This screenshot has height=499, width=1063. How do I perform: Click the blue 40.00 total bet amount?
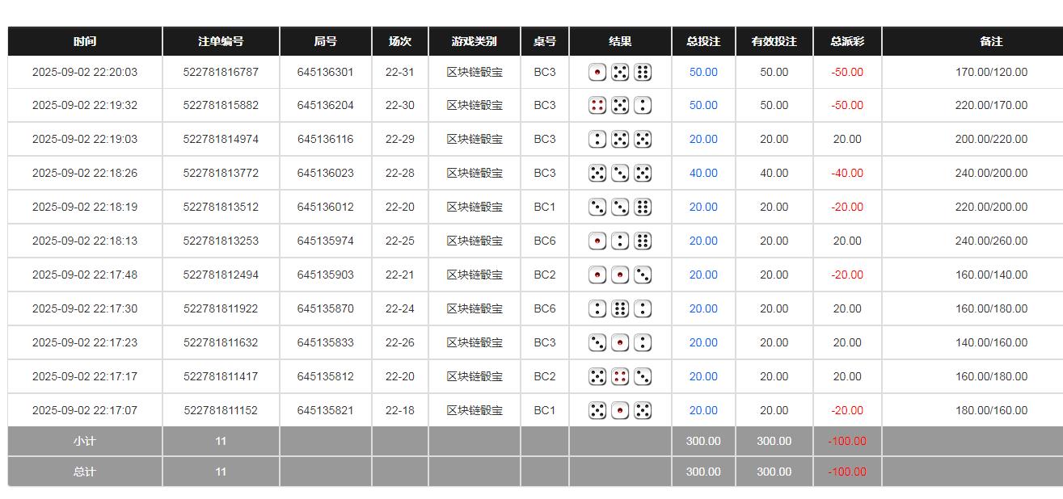pos(703,174)
